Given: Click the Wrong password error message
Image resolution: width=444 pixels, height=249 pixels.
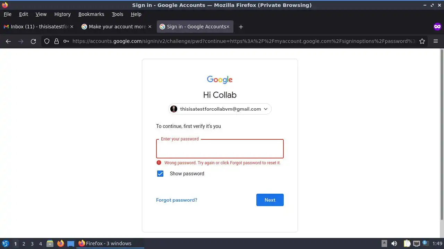Looking at the screenshot, I should (222, 163).
